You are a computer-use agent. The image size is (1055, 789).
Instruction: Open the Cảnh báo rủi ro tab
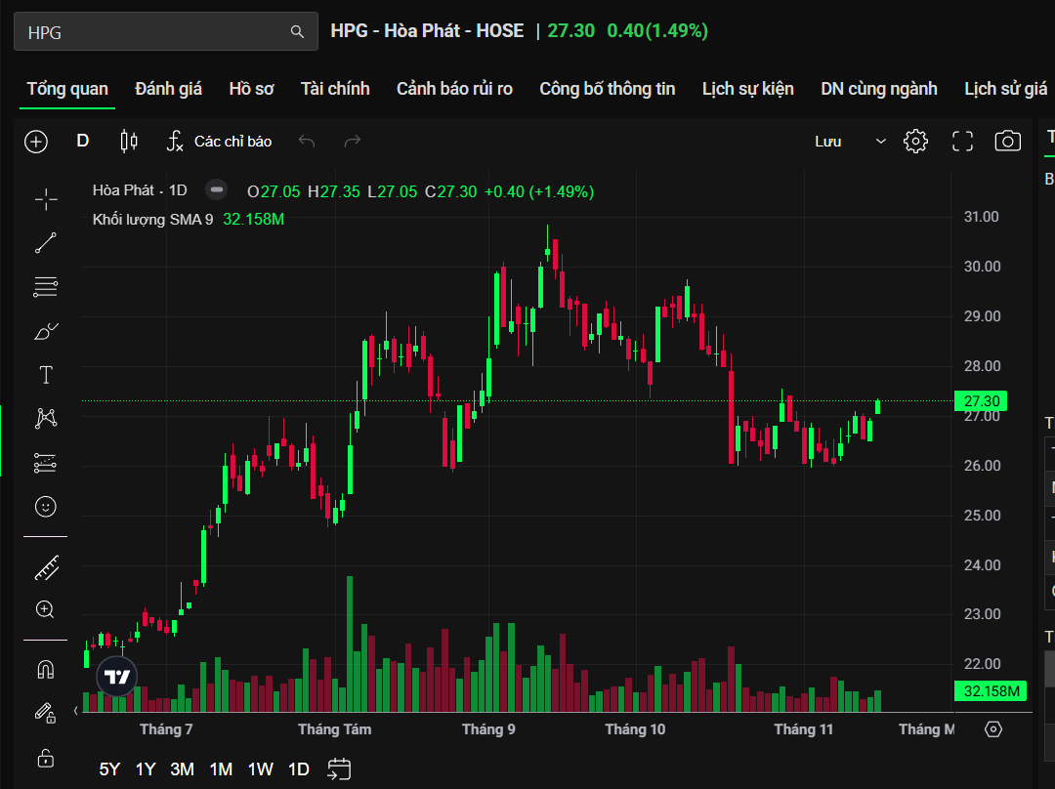tap(454, 89)
